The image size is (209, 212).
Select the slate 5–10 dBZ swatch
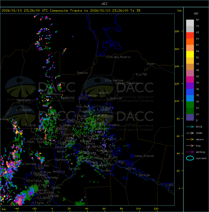pyautogui.click(x=190, y=117)
